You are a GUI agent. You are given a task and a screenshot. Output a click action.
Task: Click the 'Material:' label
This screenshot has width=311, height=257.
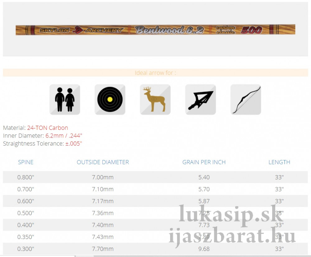[x=14, y=128]
